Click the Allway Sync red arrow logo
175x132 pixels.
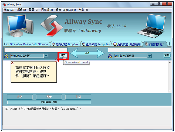click(52, 26)
